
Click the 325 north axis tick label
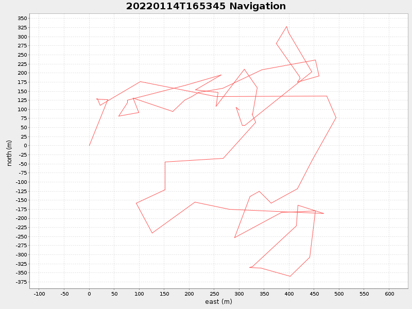coord(22,28)
